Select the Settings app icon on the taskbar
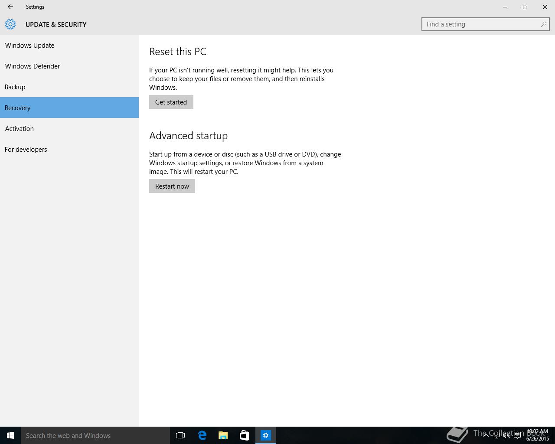The image size is (555, 444). (x=266, y=435)
